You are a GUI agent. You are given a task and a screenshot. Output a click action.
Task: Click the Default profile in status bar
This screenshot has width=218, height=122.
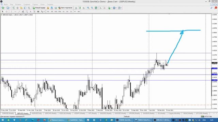[x=127, y=117]
